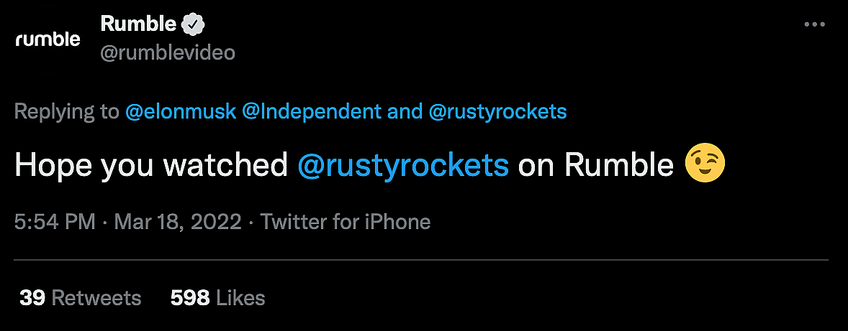The width and height of the screenshot is (848, 331).
Task: Open @elonmusk in the replying-to line
Action: click(180, 112)
